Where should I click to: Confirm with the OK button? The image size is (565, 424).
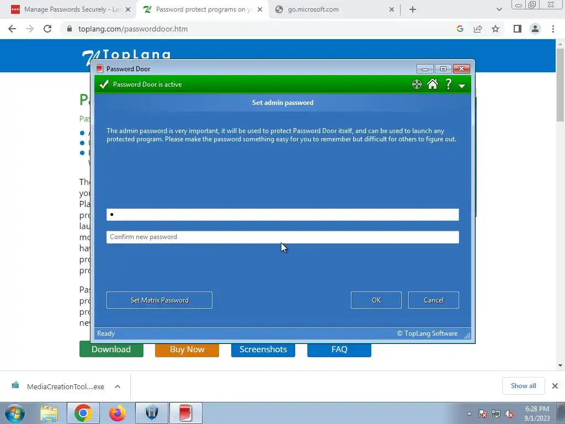(x=376, y=300)
